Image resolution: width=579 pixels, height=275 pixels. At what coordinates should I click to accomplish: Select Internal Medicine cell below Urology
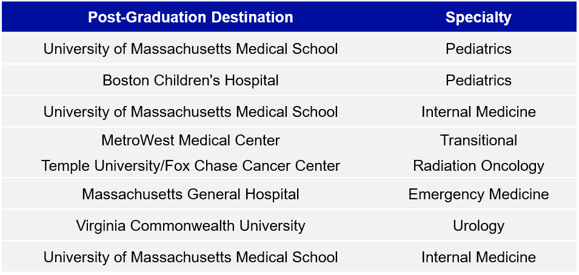tap(478, 257)
